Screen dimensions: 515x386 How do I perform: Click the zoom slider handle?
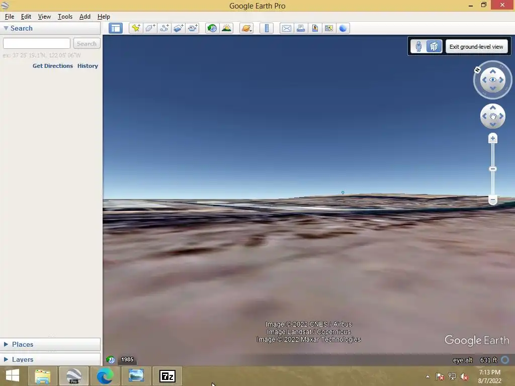tap(493, 169)
